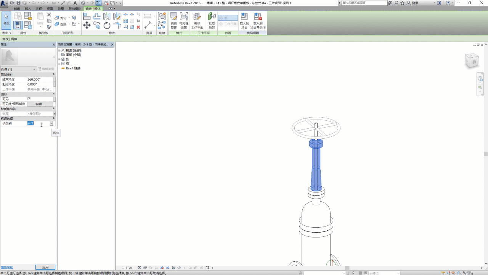The width and height of the screenshot is (488, 275).
Task: Expand the 组 tree node
Action: pyautogui.click(x=59, y=64)
